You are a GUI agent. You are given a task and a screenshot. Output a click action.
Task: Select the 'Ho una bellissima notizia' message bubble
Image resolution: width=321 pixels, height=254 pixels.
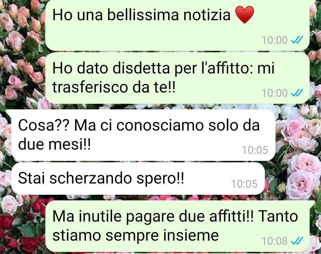pyautogui.click(x=177, y=25)
